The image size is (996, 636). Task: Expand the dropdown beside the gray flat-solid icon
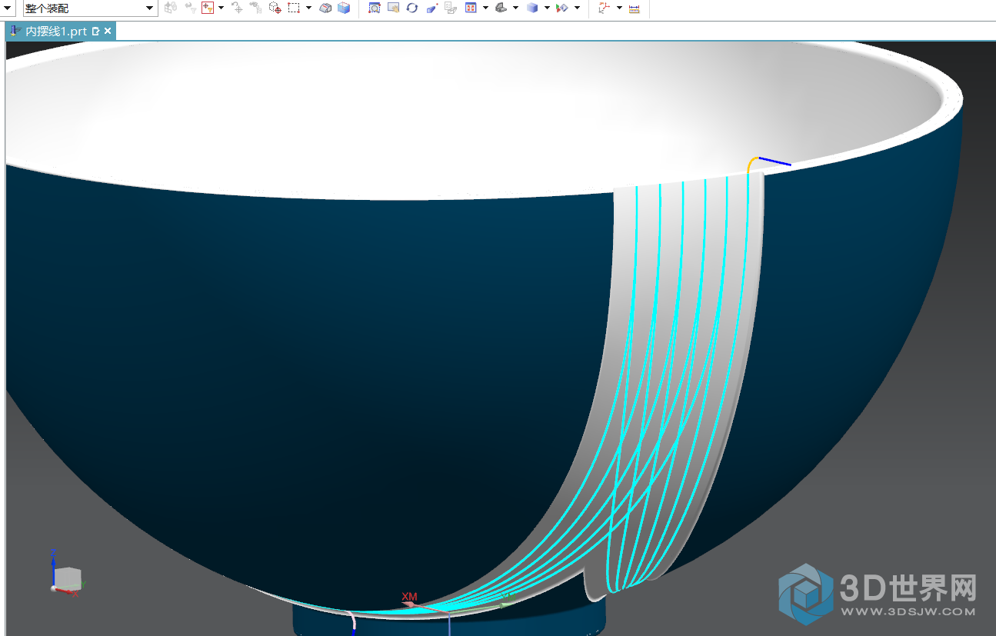click(515, 8)
